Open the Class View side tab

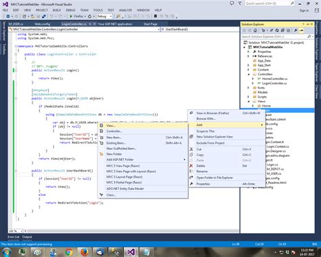point(317,92)
